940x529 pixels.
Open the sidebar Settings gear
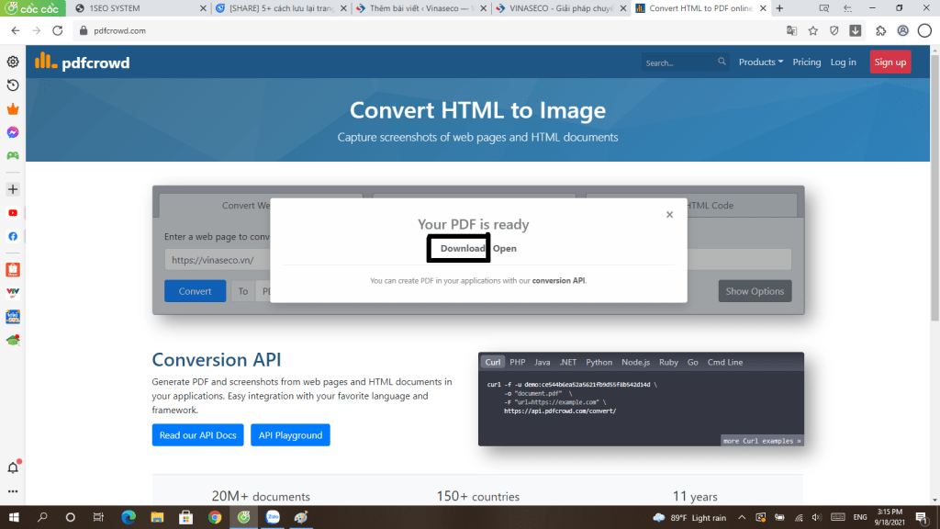point(13,62)
